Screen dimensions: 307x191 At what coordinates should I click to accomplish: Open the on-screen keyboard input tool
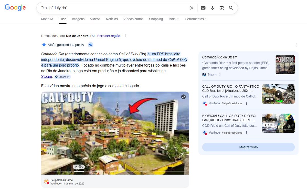click(203, 8)
